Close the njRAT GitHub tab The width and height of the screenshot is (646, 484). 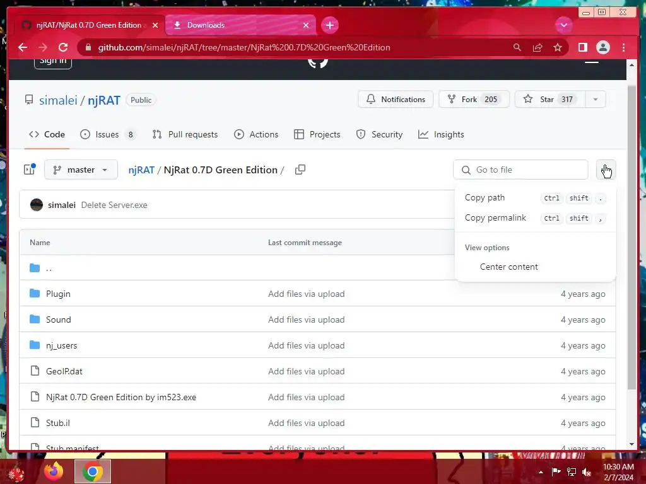click(x=155, y=25)
